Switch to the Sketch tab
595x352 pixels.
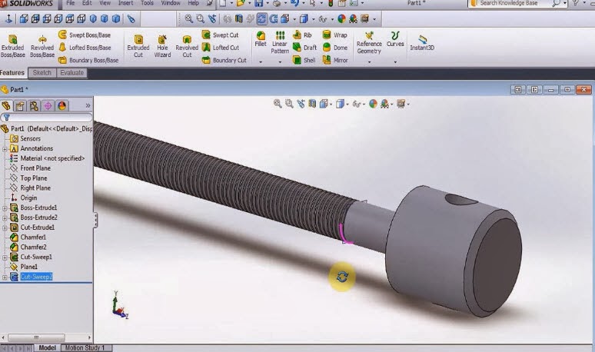tap(42, 72)
